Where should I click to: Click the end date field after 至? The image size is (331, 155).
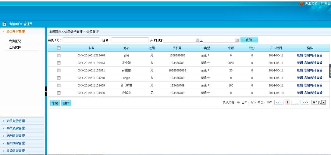pyautogui.click(x=221, y=40)
